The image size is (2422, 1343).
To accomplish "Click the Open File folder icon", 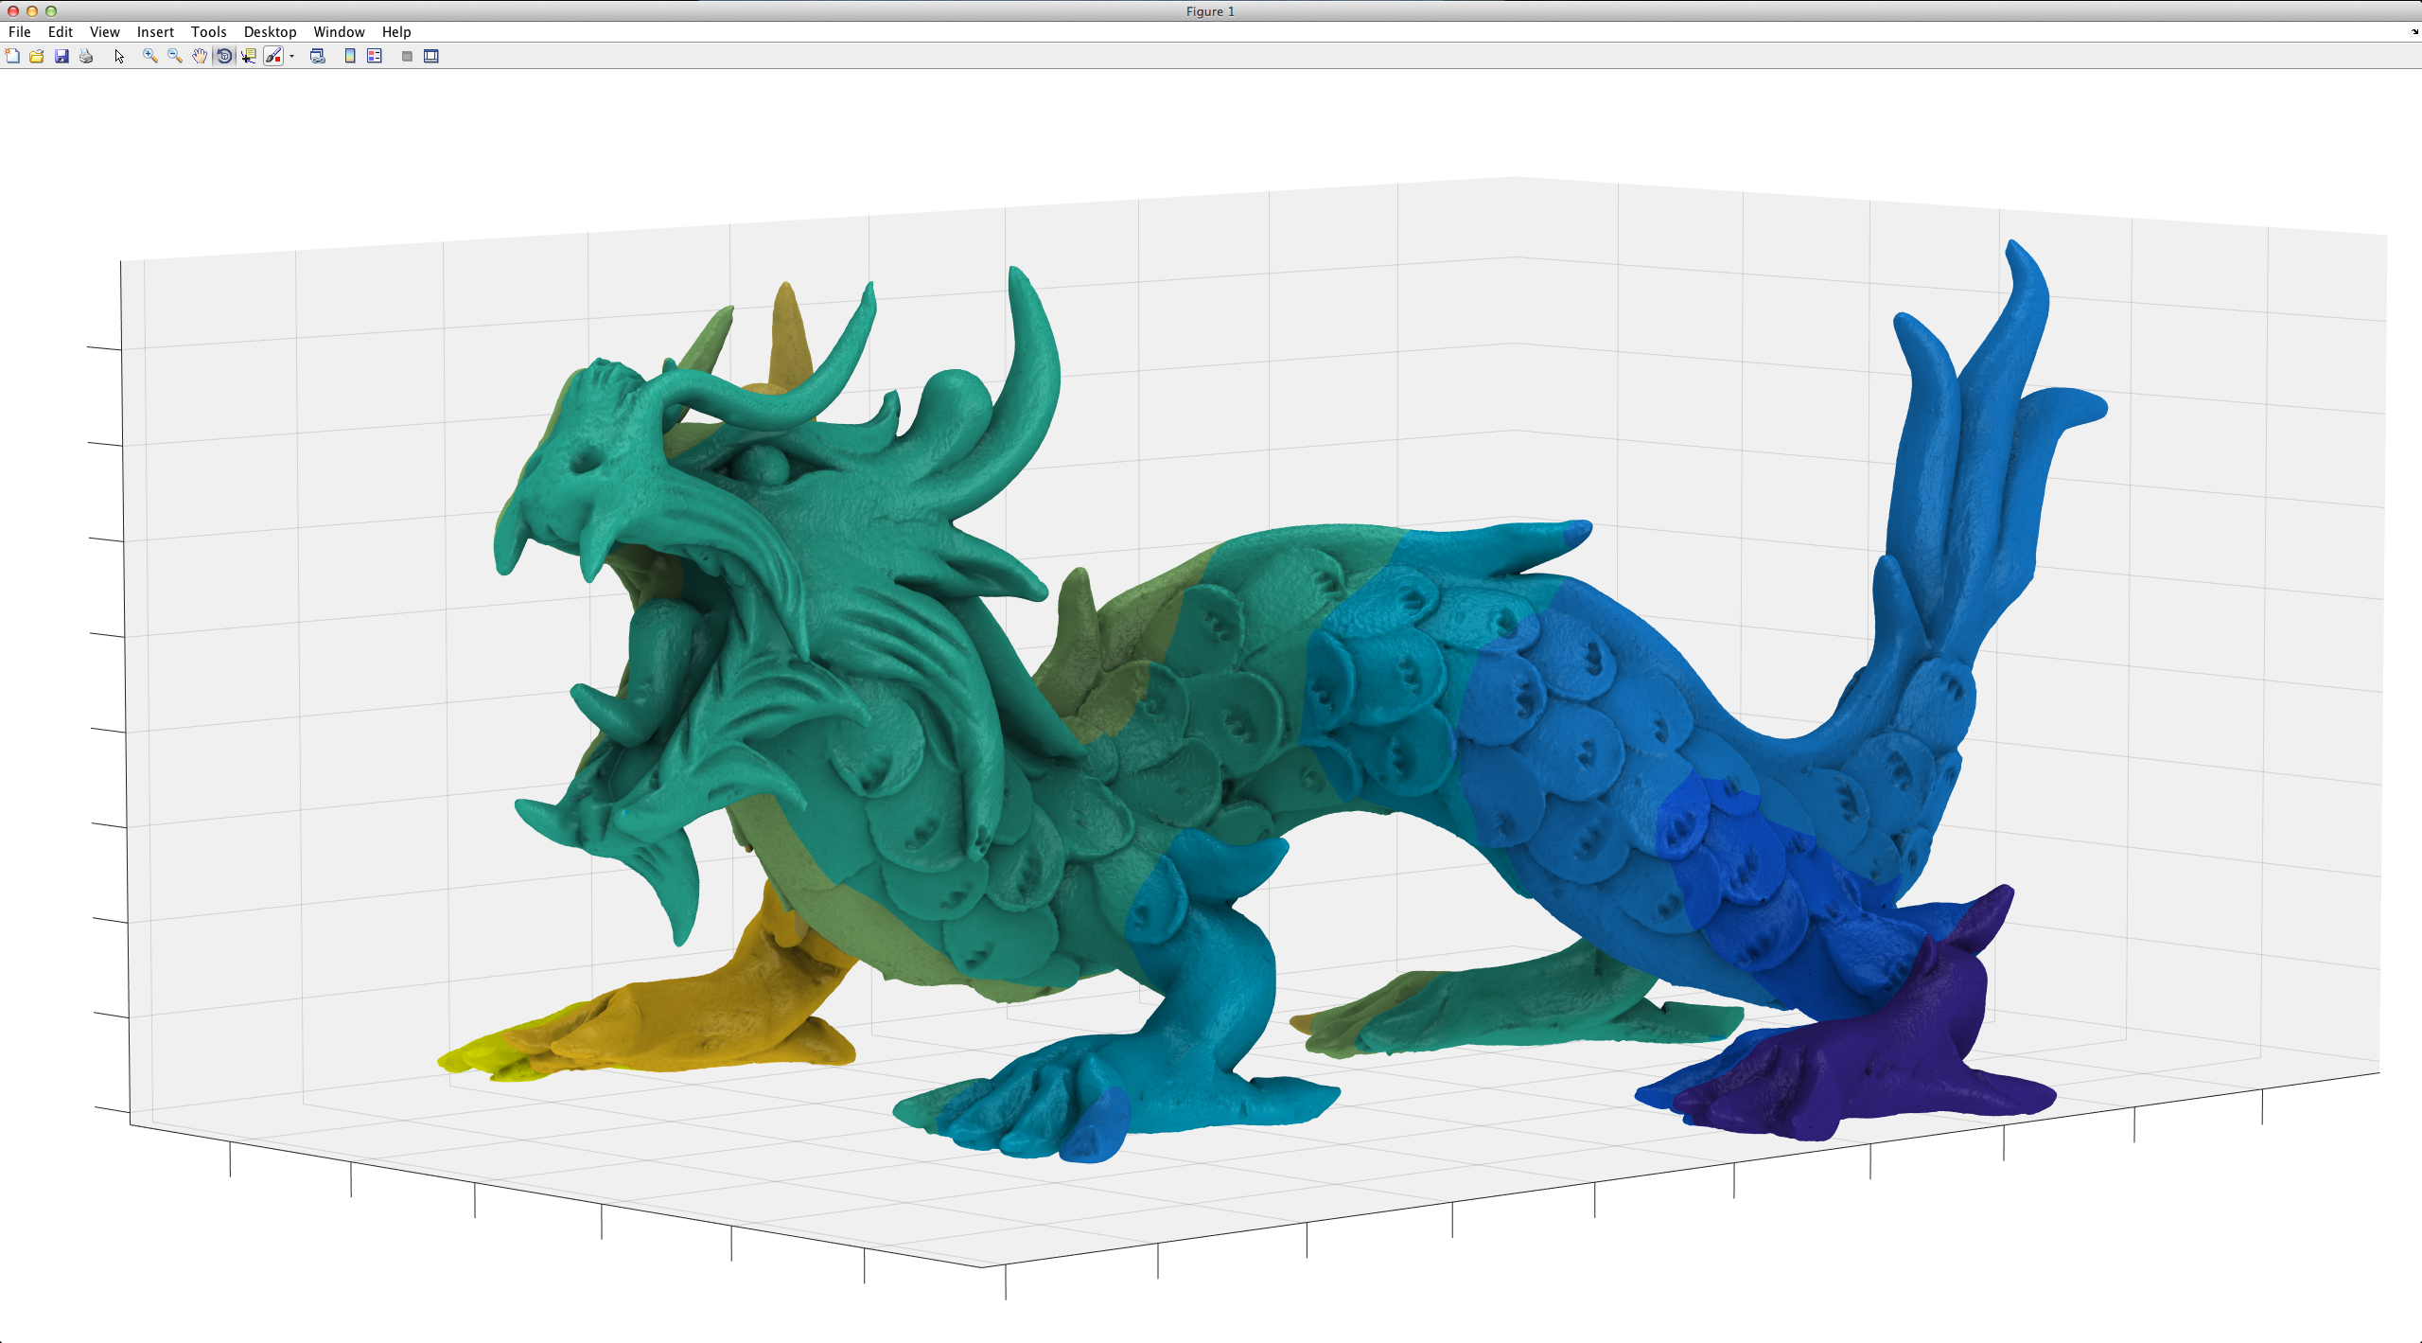I will point(37,56).
